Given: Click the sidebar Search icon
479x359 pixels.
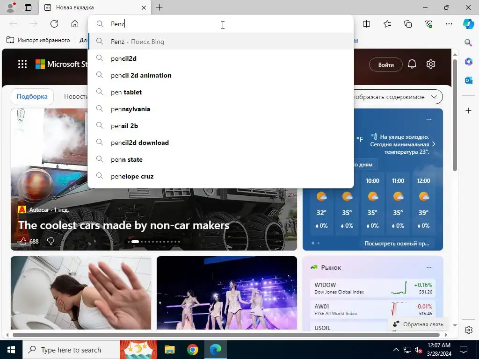Looking at the screenshot, I should pyautogui.click(x=468, y=43).
